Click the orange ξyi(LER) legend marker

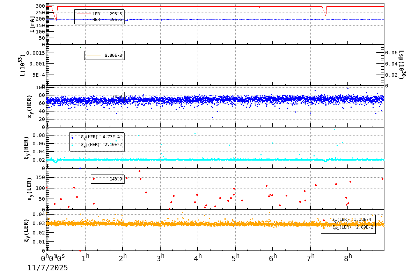pos(324,227)
